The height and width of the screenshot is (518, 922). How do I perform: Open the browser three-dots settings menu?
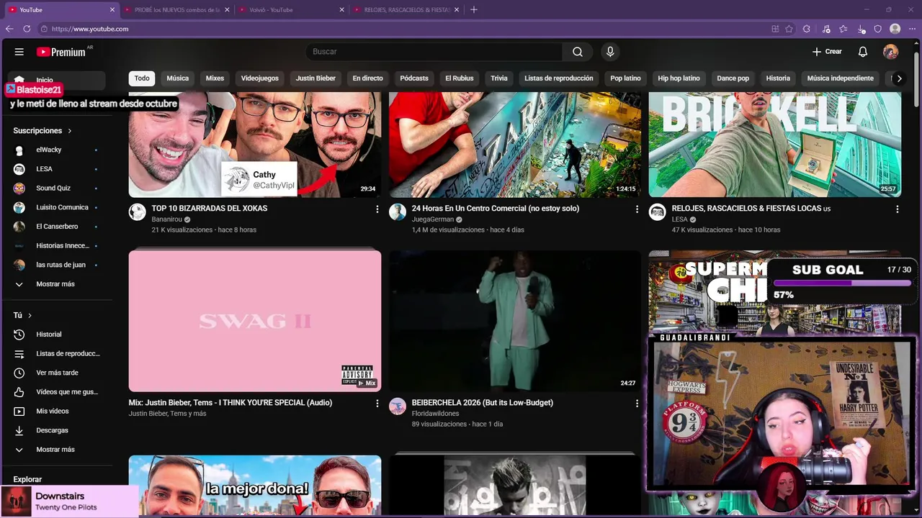point(912,29)
